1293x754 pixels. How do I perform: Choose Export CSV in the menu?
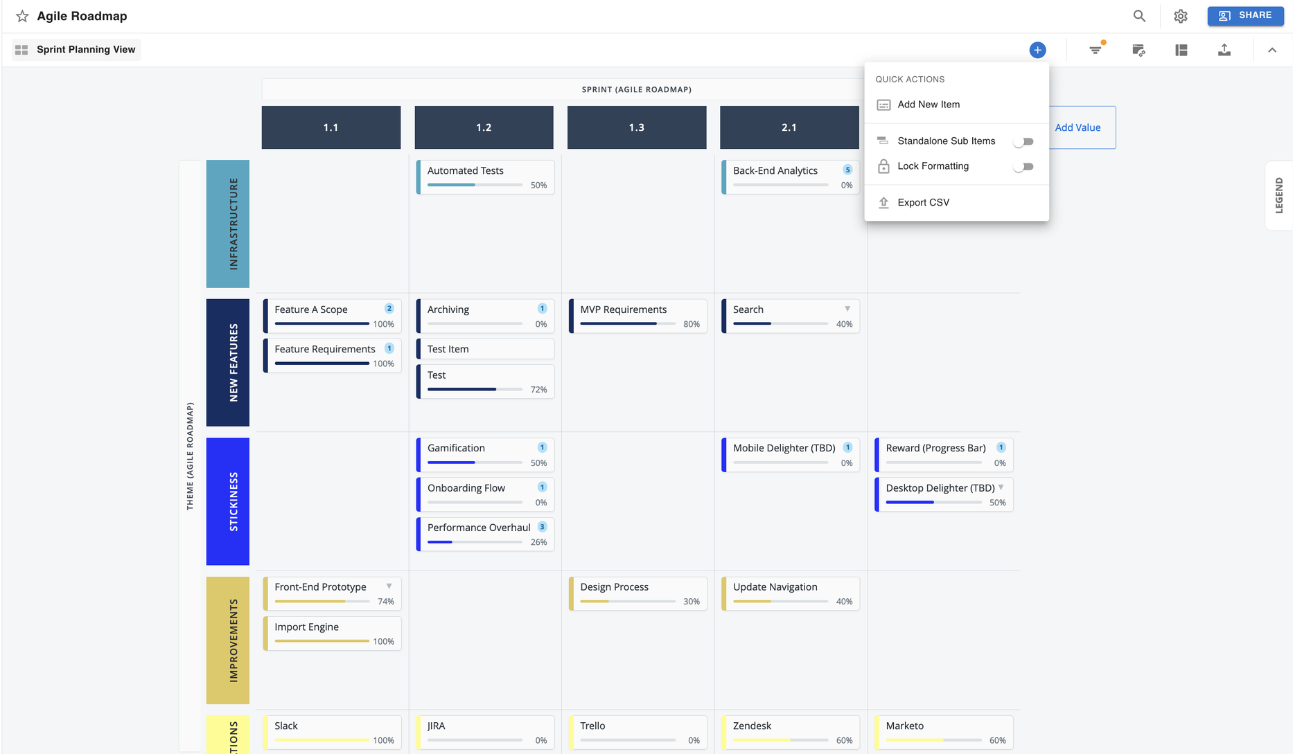(x=923, y=202)
